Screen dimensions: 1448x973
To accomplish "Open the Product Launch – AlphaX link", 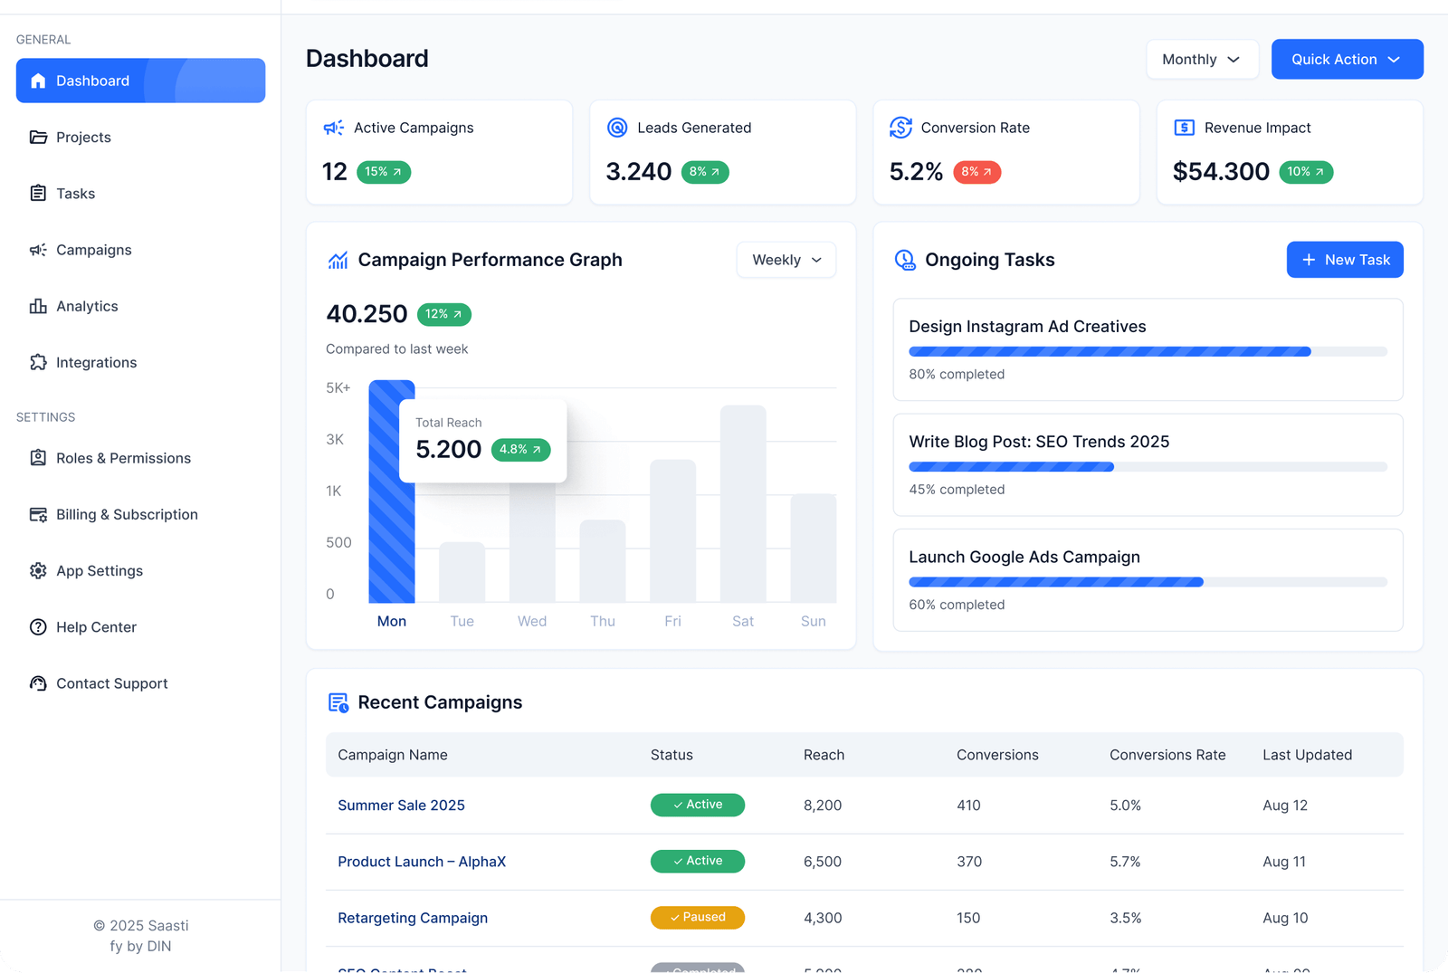I will coord(422,862).
